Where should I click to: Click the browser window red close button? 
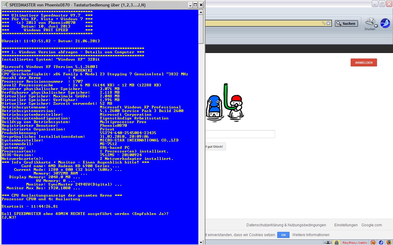pyautogui.click(x=389, y=4)
